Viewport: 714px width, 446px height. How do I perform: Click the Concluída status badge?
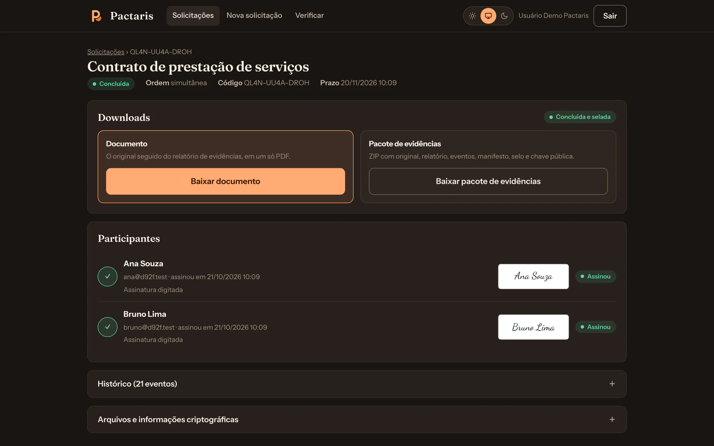(x=111, y=84)
